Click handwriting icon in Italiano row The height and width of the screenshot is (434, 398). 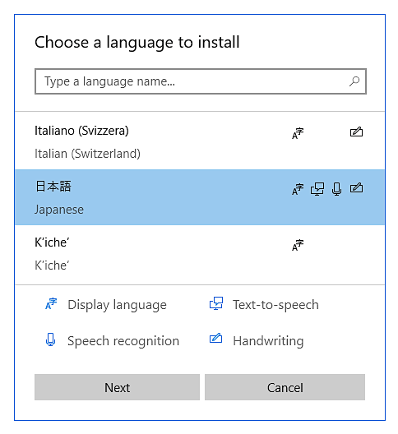pos(356,132)
